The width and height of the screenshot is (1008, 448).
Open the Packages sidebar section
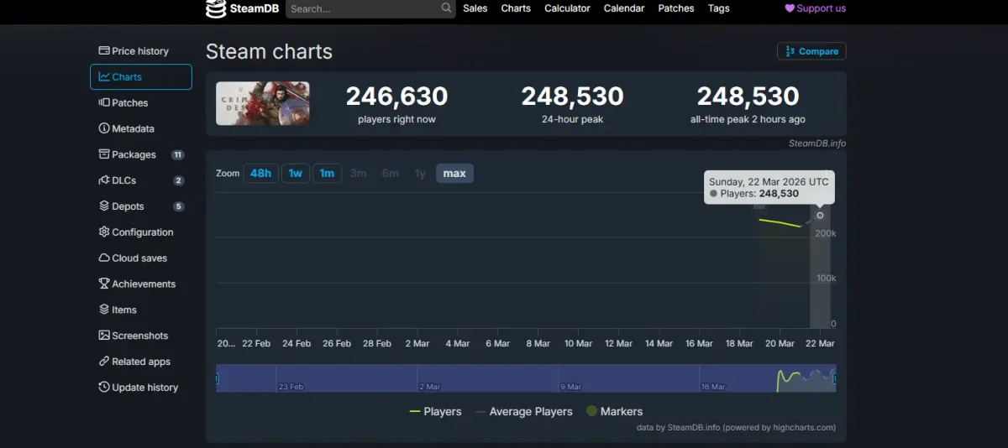pyautogui.click(x=141, y=155)
